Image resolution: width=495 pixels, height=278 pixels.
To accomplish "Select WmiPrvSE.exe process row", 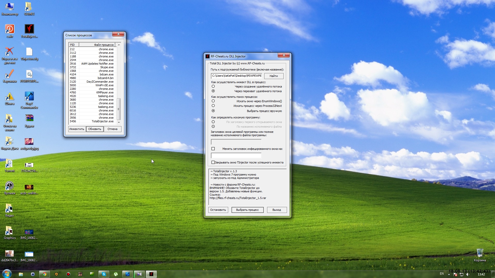I will tap(92, 85).
